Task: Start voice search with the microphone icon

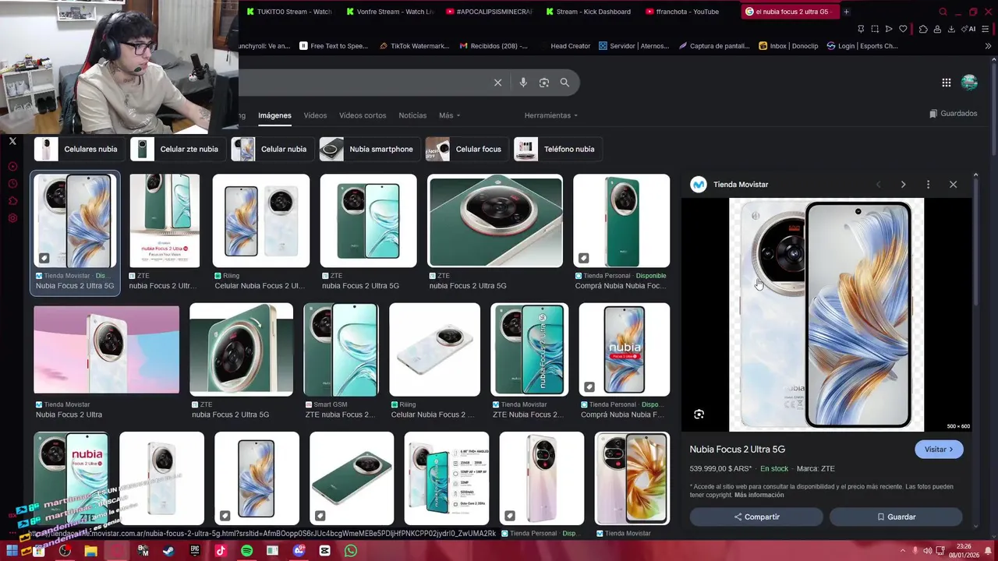Action: (x=523, y=83)
